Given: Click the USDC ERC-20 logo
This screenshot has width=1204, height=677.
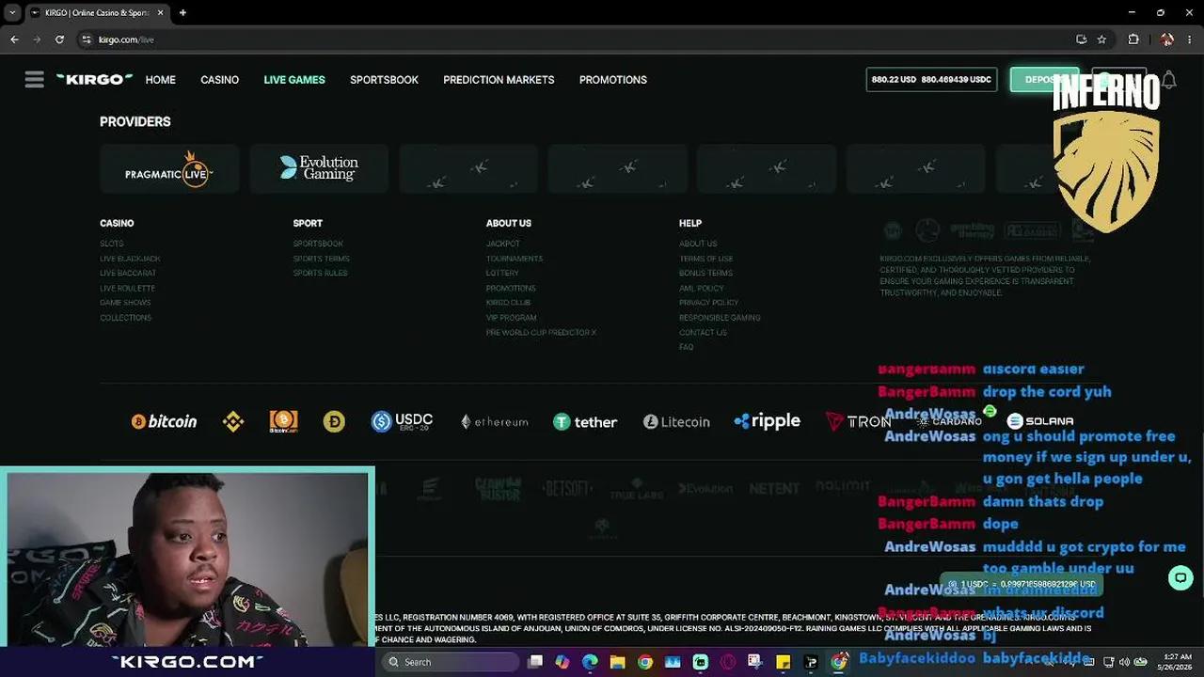Looking at the screenshot, I should pos(402,422).
